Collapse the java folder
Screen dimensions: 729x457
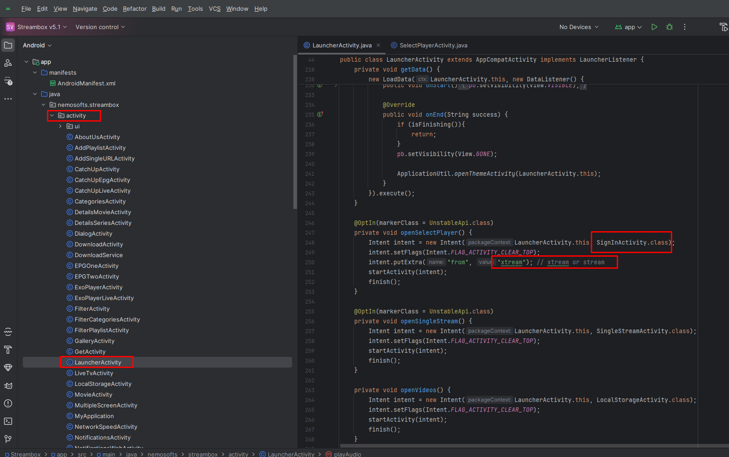pos(35,94)
